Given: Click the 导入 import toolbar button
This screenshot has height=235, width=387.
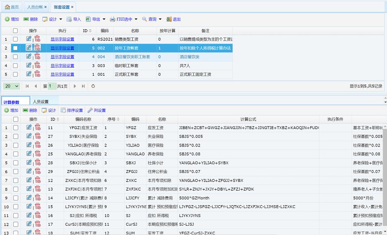Looking at the screenshot, I should click(74, 19).
